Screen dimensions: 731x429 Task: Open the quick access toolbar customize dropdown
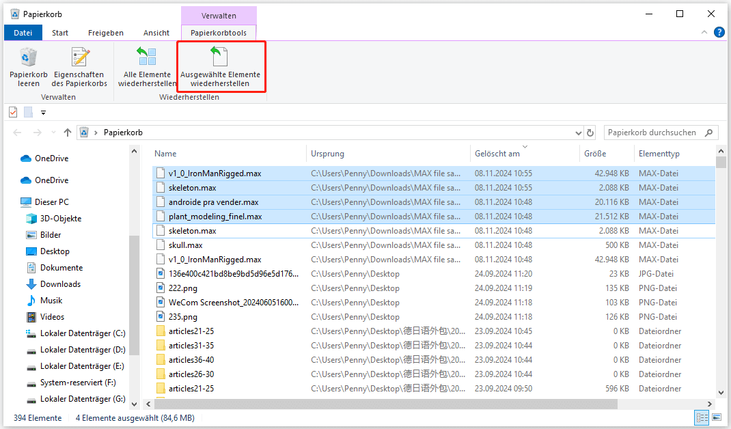[43, 113]
